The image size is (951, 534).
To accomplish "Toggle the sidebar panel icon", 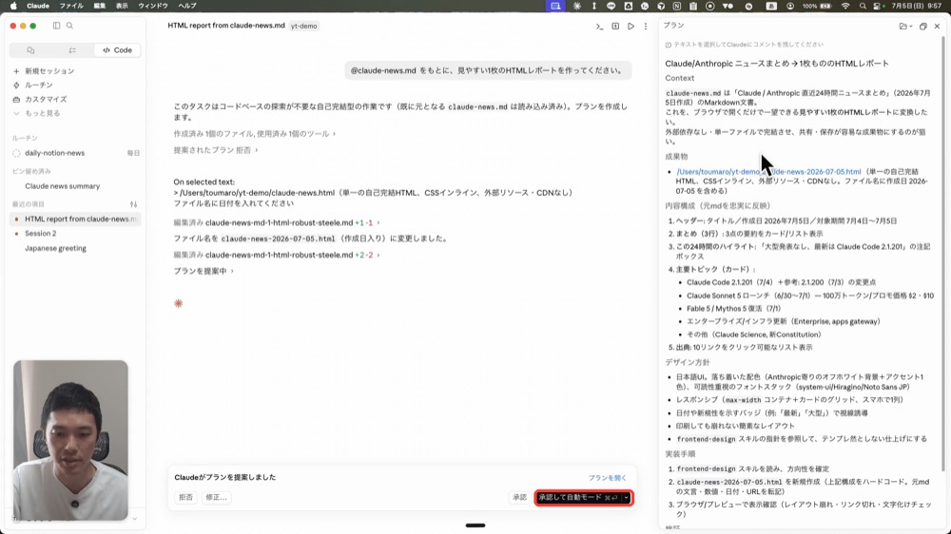I will point(56,26).
